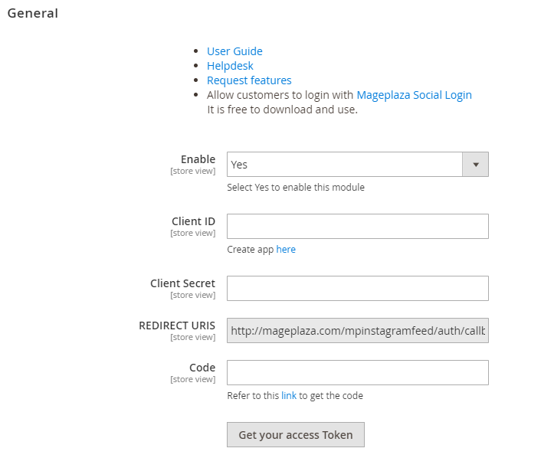Collapse the General section heading
Image resolution: width=554 pixels, height=458 pixels.
[32, 13]
